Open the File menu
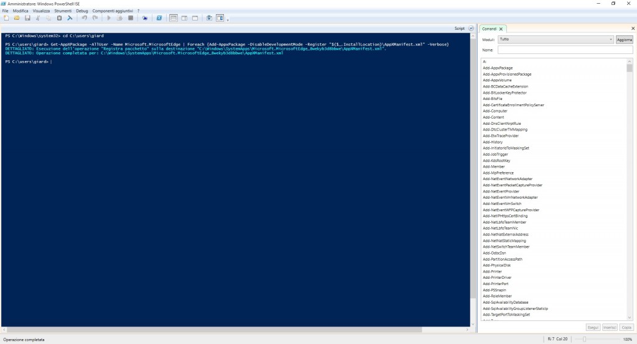637x344 pixels. [5, 11]
